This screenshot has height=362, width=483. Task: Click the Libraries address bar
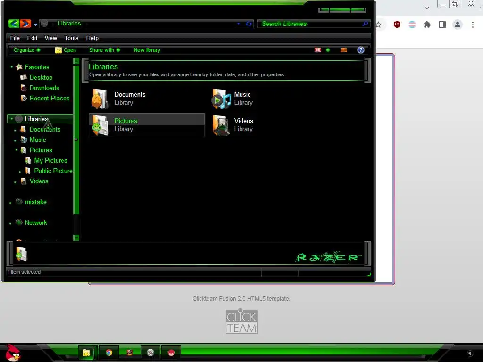click(147, 24)
